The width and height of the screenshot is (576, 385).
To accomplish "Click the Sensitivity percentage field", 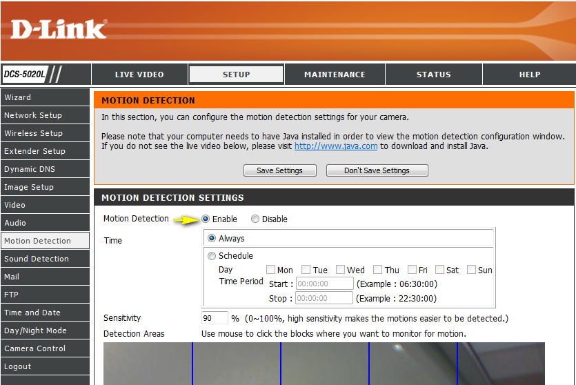I will (x=215, y=318).
